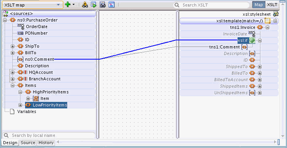
Task: Click the green diamond xsl:if icon
Action: tap(252, 40)
